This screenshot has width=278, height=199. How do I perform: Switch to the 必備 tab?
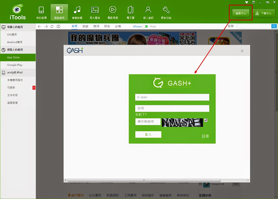point(118,26)
